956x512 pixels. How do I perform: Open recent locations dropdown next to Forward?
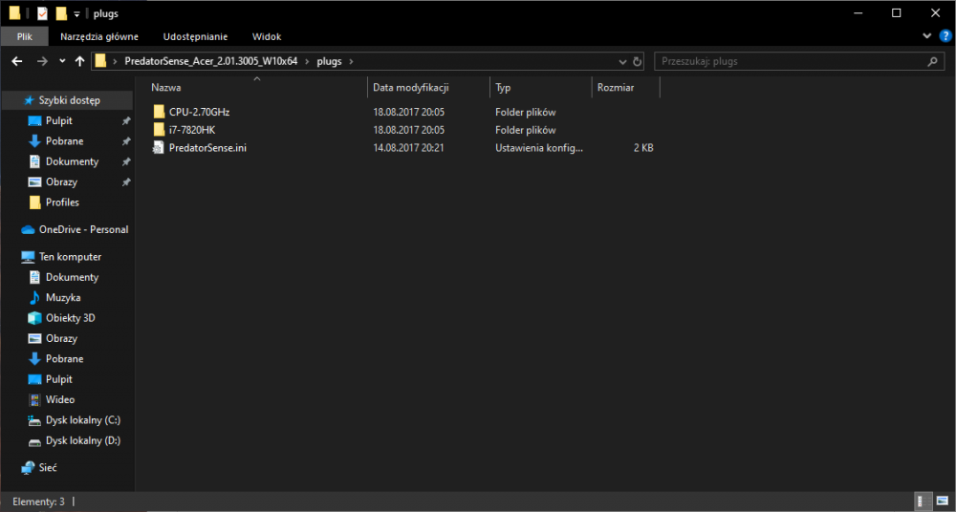pyautogui.click(x=63, y=61)
